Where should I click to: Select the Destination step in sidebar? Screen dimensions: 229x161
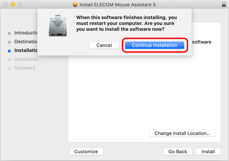26,42
